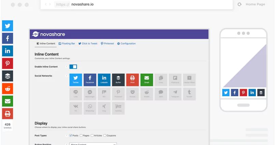This screenshot has height=145, width=276.
Task: Click the novashare.io address bar
Action: pyautogui.click(x=136, y=4)
